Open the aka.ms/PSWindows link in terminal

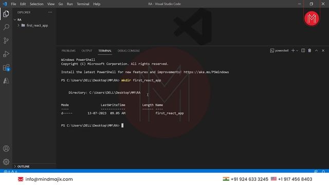tap(206, 72)
